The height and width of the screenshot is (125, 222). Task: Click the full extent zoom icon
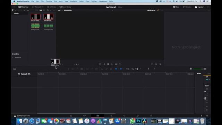128,69
